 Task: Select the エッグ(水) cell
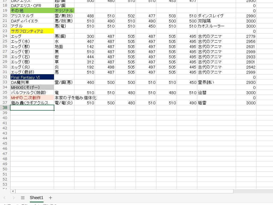tap(32, 41)
